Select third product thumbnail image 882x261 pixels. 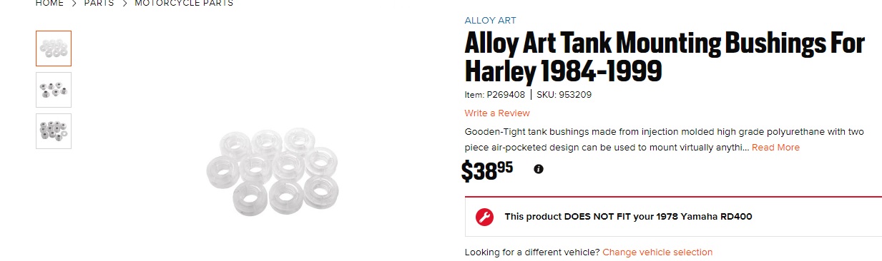click(54, 131)
